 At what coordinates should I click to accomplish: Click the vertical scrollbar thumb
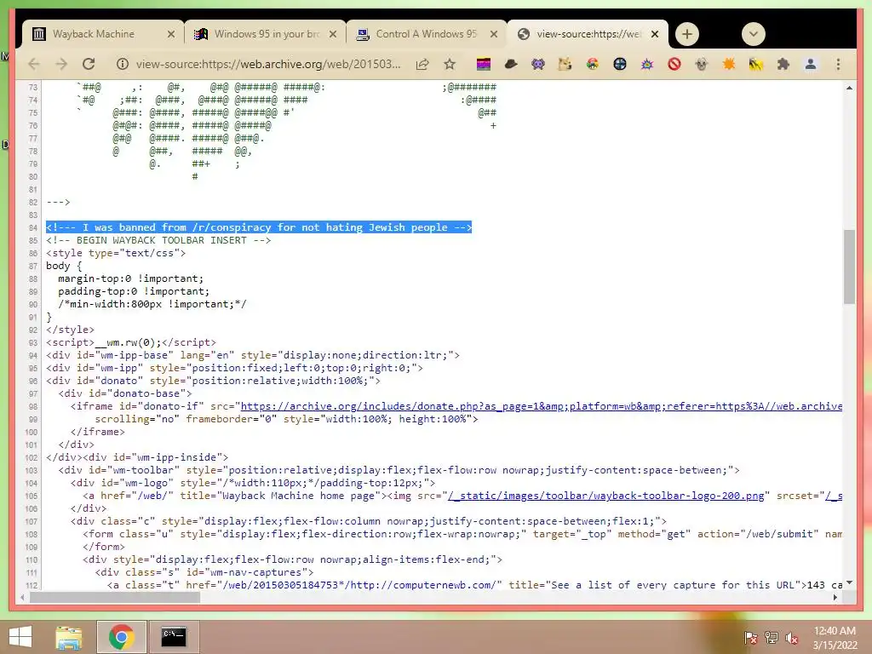click(849, 267)
